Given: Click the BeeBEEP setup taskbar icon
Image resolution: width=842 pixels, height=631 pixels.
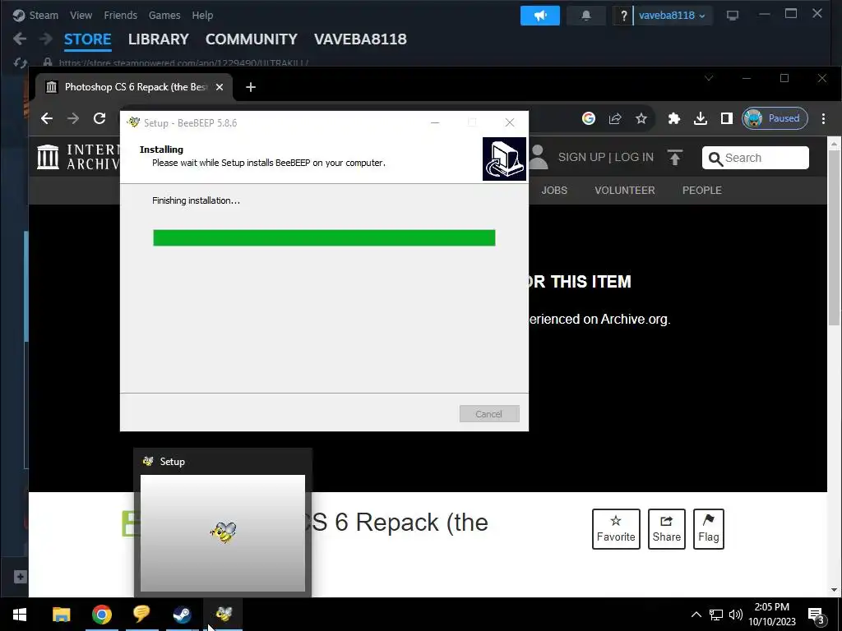Looking at the screenshot, I should (x=224, y=614).
